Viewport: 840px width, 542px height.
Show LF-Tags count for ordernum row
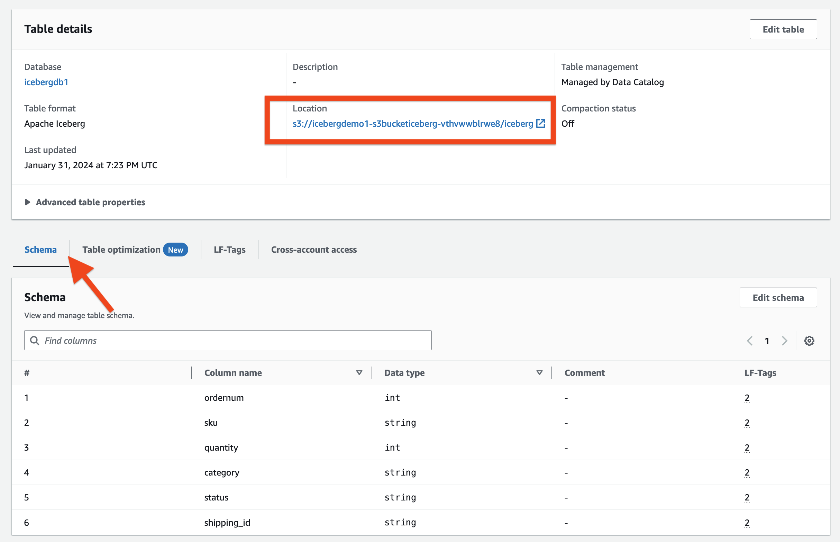pyautogui.click(x=747, y=398)
